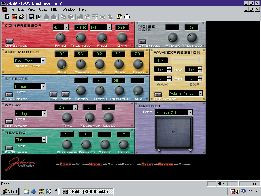261x196 pixels.
Task: Click the compressor threshold -40 dB field
Action: point(81,27)
